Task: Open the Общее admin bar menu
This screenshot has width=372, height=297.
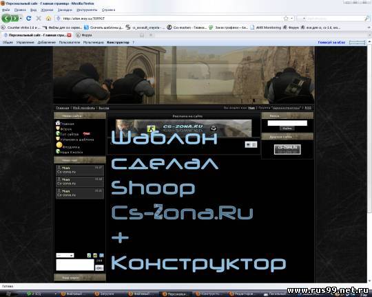Action: (x=8, y=43)
